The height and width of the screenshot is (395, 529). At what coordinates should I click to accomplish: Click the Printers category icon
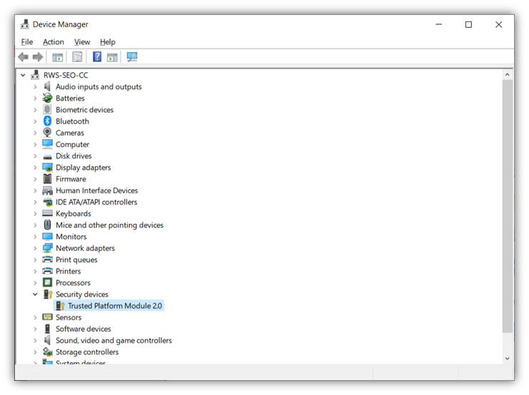coord(47,271)
